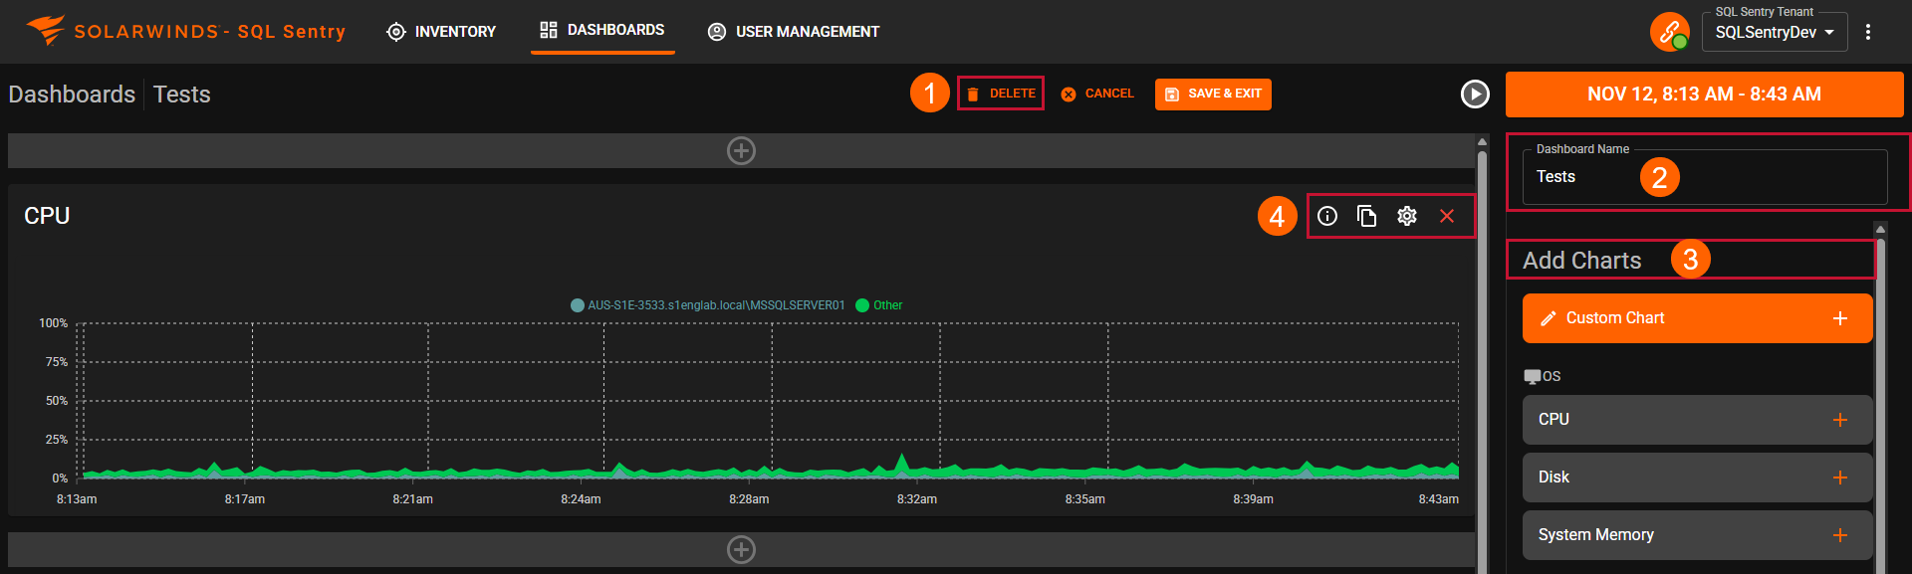1912x574 pixels.
Task: Open the Inventory tab
Action: tap(441, 32)
